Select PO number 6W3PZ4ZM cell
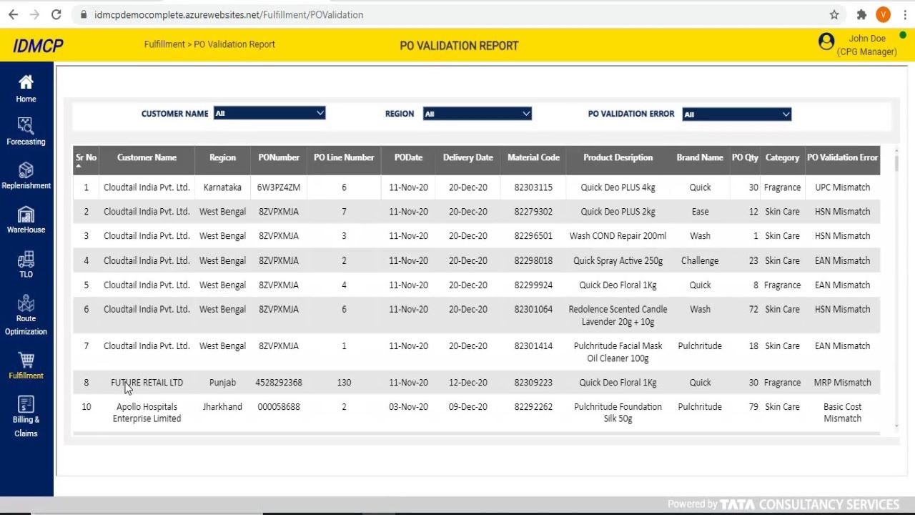This screenshot has height=515, width=915. click(279, 187)
